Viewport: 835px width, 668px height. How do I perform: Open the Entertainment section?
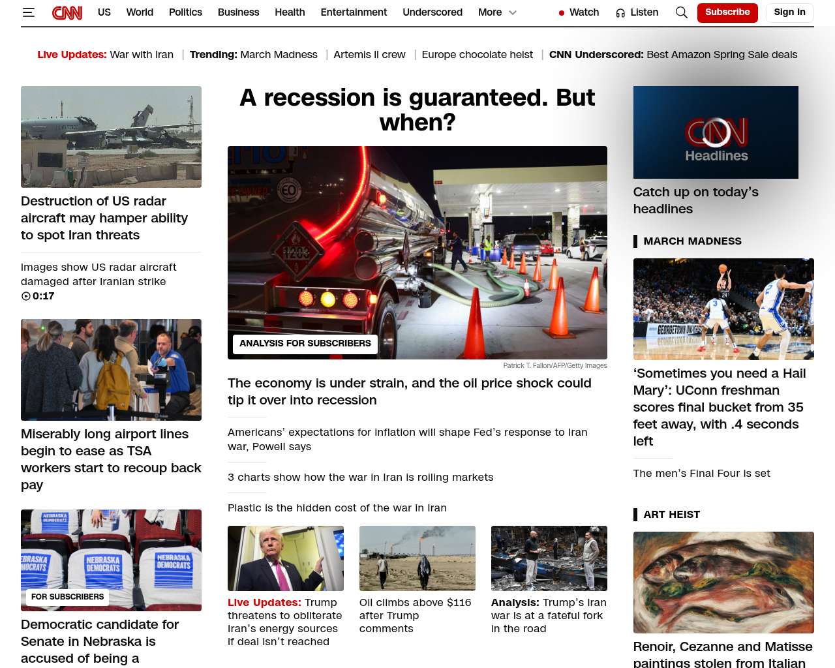point(354,12)
